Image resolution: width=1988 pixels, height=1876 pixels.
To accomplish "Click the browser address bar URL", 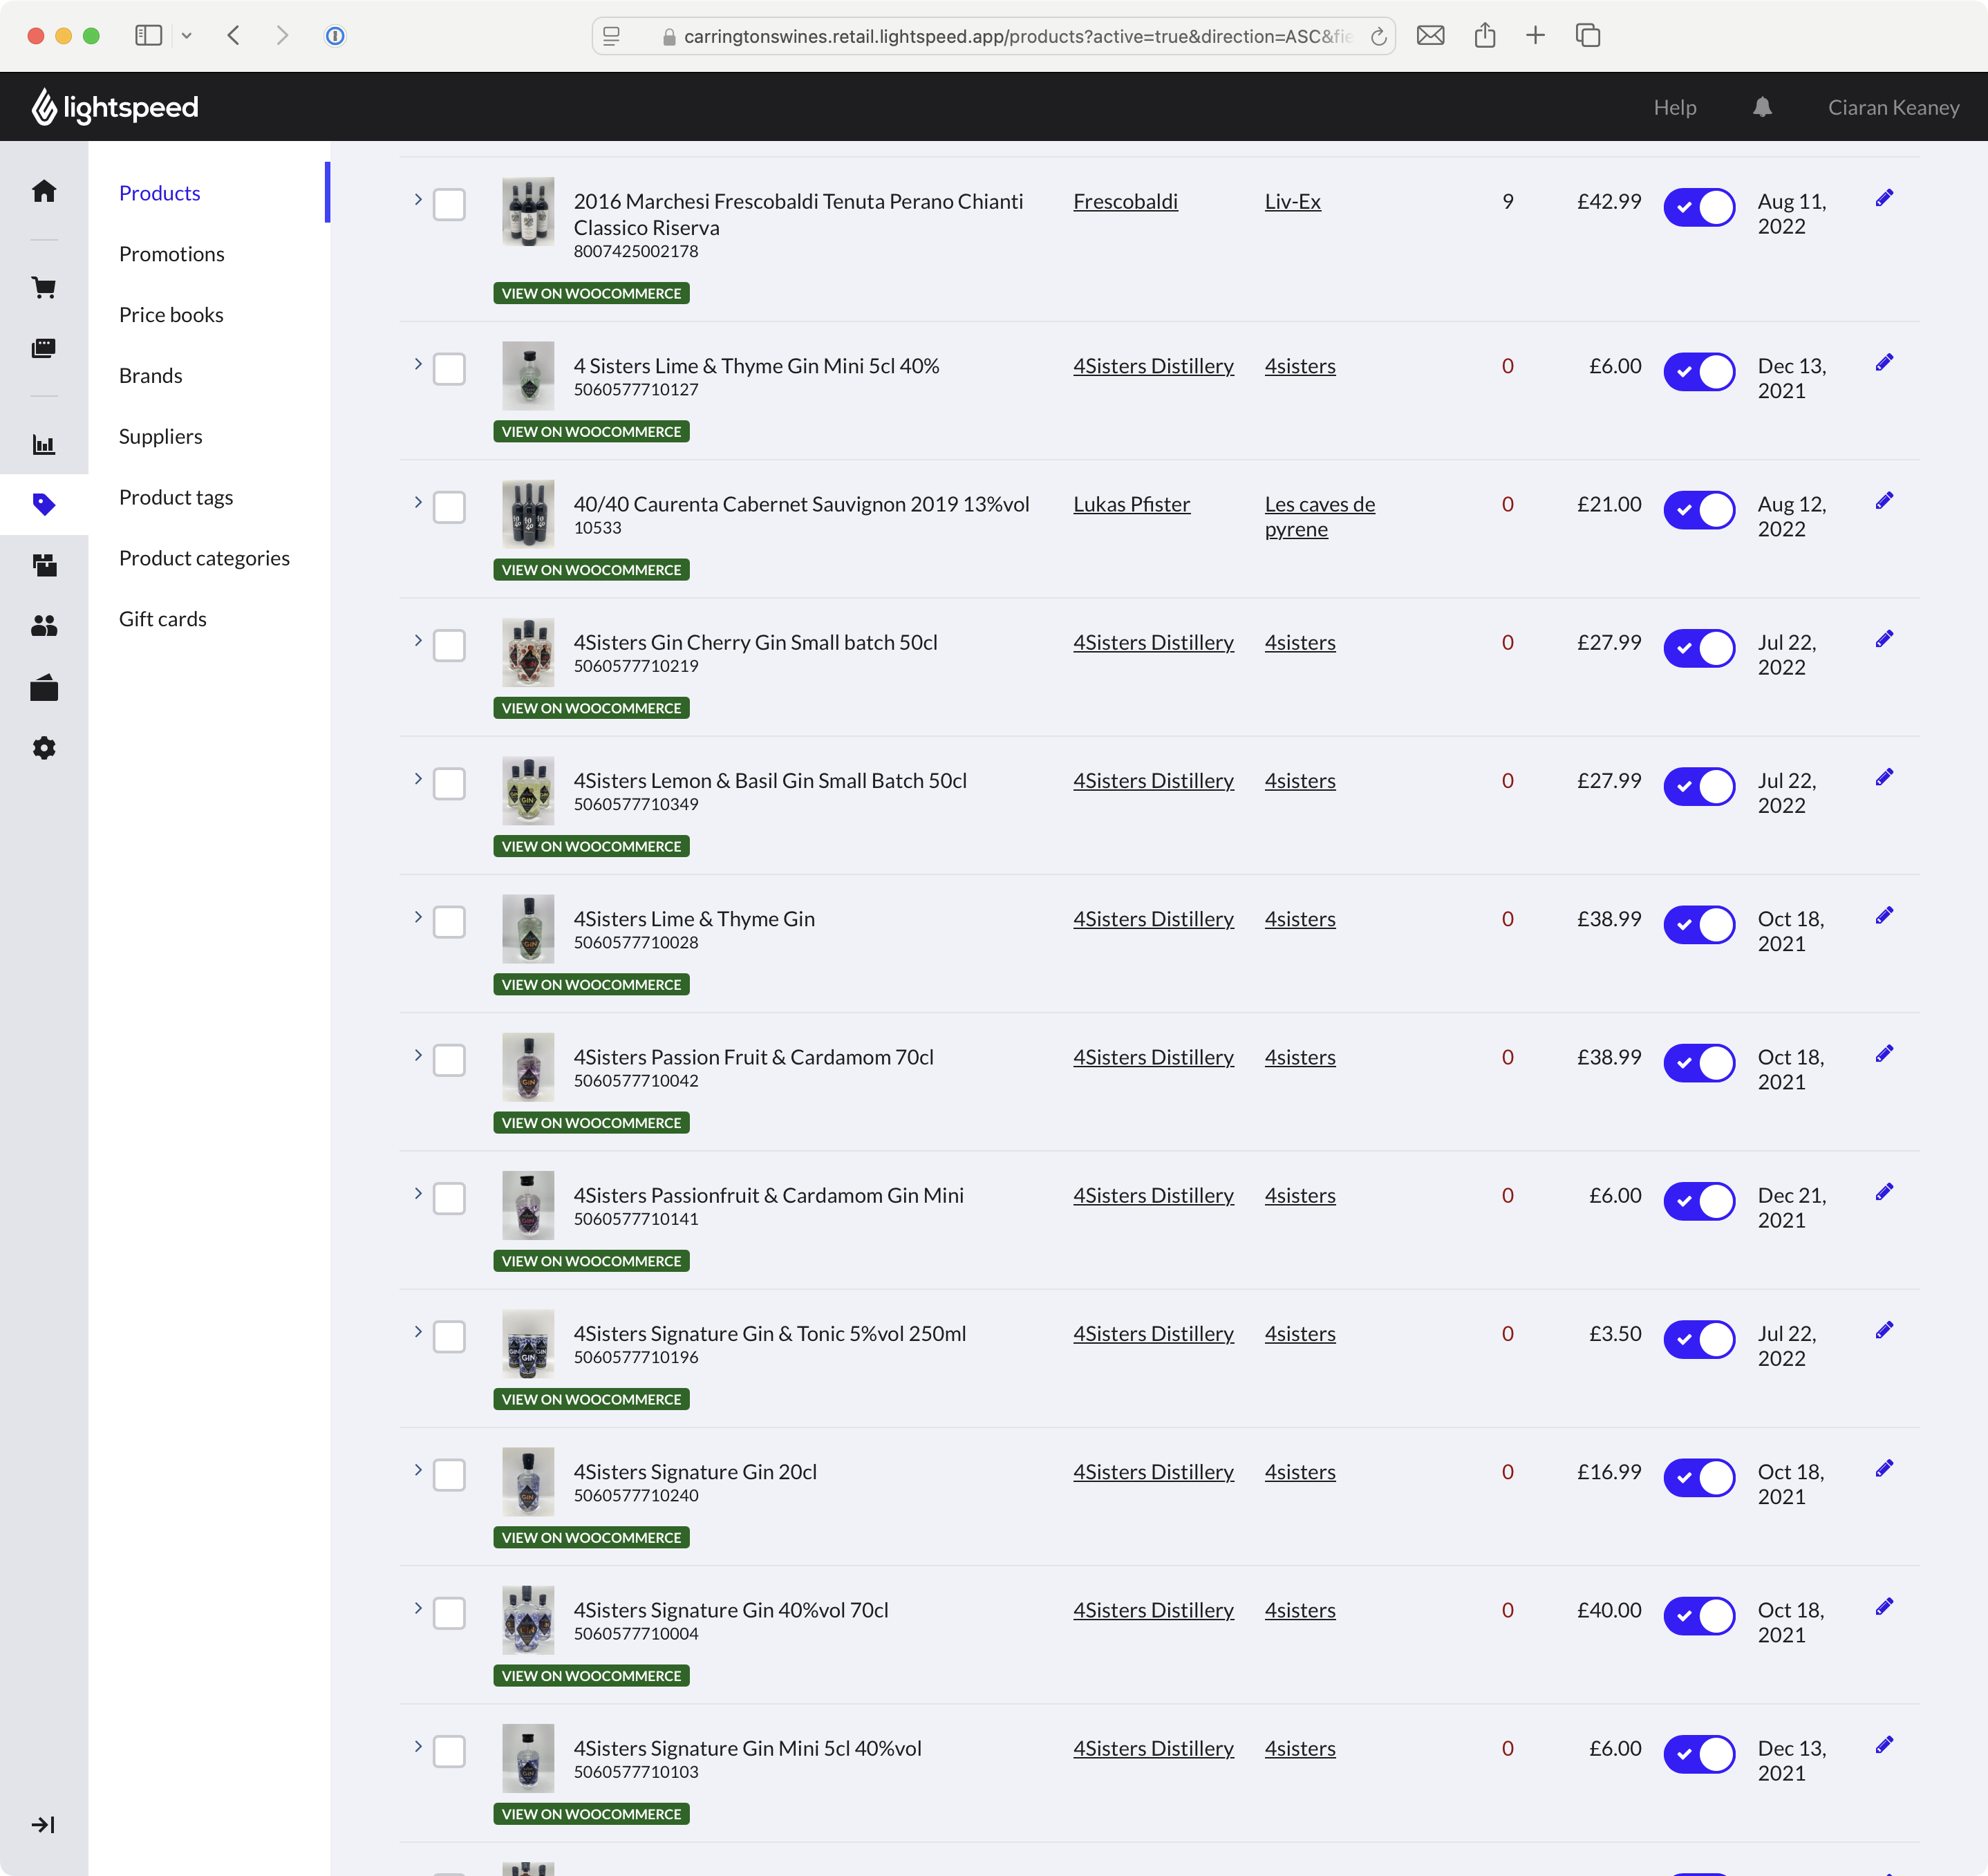I will point(1018,37).
